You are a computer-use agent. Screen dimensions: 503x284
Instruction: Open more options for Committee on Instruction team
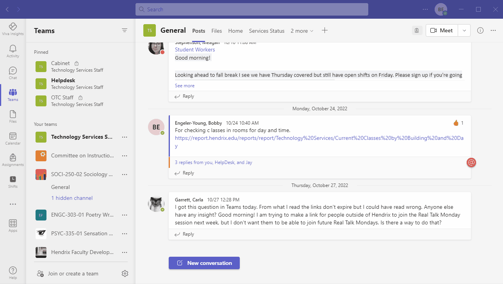pyautogui.click(x=125, y=156)
